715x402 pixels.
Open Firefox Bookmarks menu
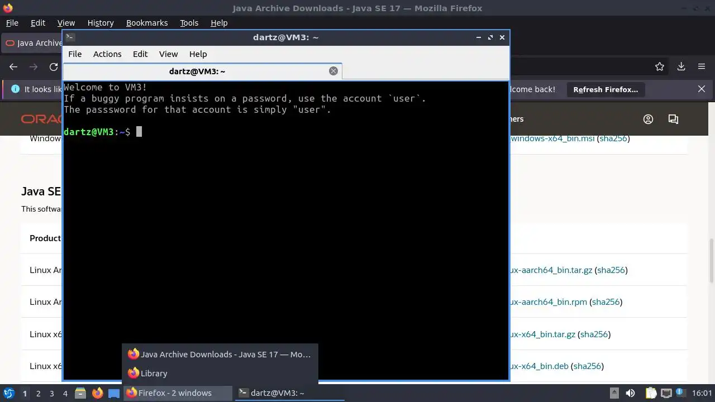[x=147, y=23]
